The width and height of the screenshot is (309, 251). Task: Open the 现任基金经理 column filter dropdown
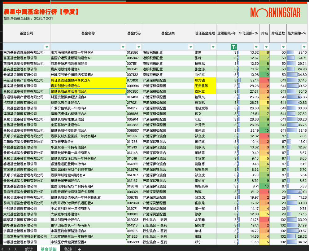click(x=213, y=47)
